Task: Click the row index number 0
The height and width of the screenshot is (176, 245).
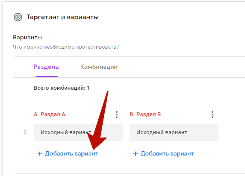Action: [25, 132]
